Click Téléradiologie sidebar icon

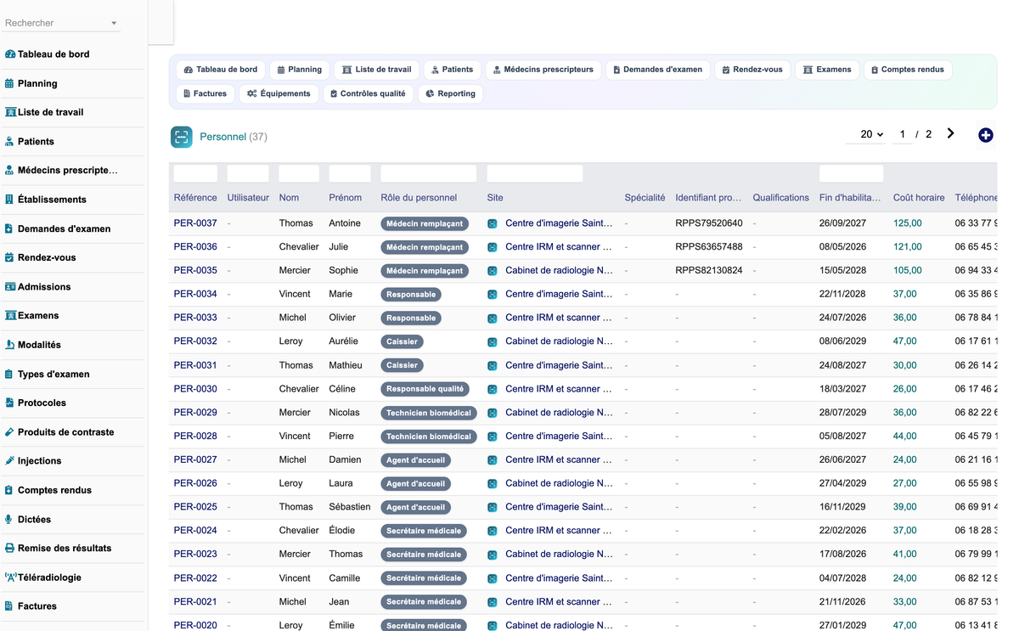pos(10,577)
